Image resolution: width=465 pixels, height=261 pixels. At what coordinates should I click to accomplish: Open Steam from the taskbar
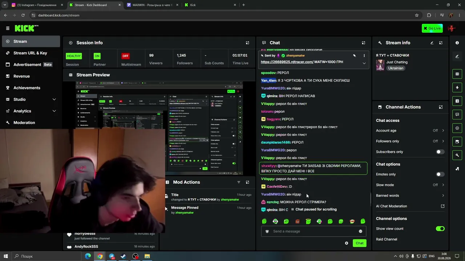[x=124, y=256]
